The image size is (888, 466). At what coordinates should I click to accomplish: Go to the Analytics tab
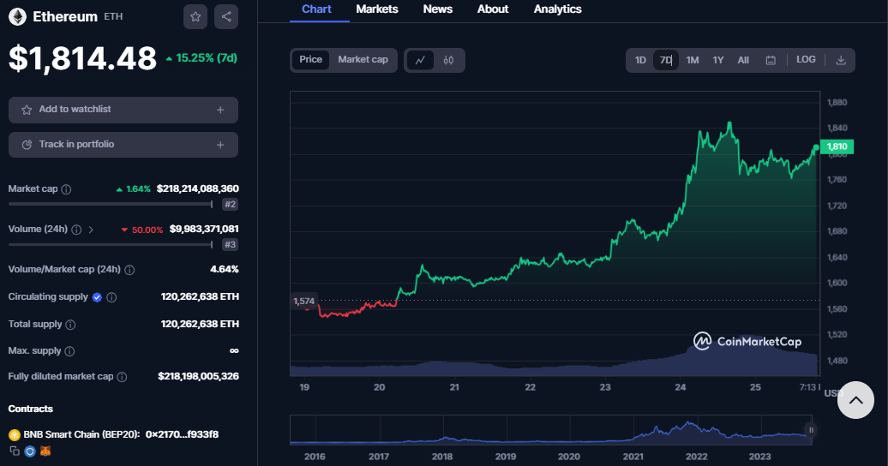pos(557,9)
